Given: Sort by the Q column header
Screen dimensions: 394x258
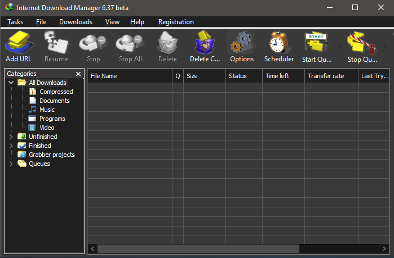Looking at the screenshot, I should [178, 76].
